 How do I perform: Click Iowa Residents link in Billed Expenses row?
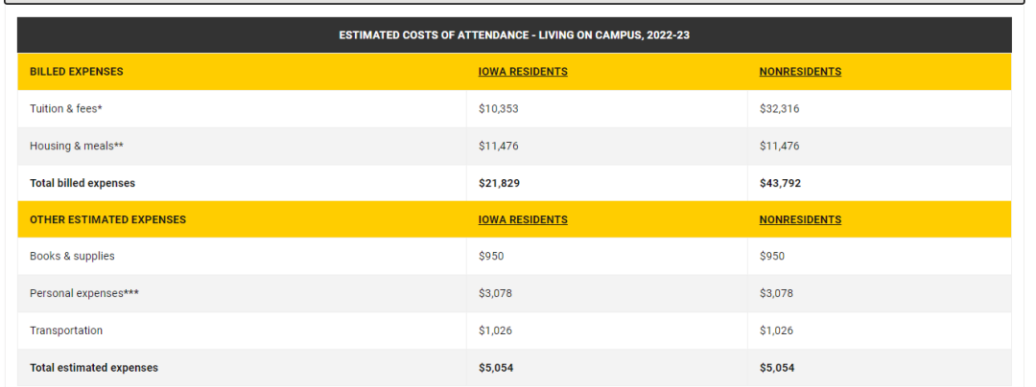[x=523, y=72]
